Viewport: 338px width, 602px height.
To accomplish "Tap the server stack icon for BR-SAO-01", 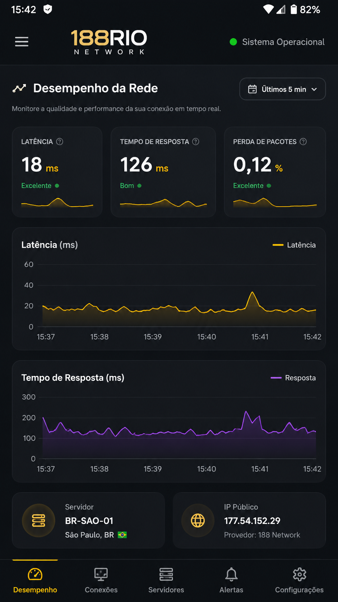I will 38,521.
